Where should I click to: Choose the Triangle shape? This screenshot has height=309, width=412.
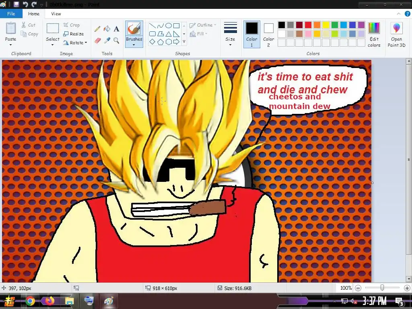[169, 34]
